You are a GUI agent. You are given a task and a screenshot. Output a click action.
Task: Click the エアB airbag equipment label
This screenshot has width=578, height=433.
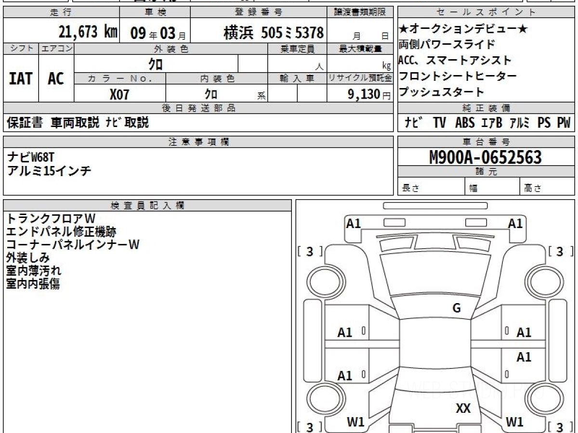(492, 123)
